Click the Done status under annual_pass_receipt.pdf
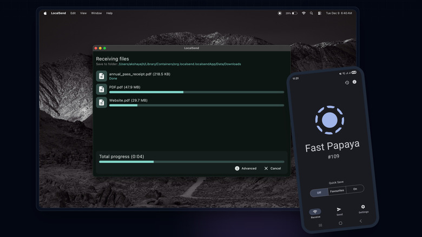This screenshot has height=237, width=422. (113, 78)
